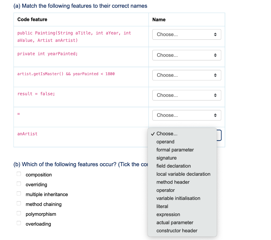Click the question (a) heading text
271x240 pixels.
click(80, 6)
